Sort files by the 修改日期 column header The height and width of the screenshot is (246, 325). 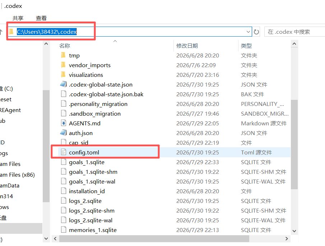point(187,46)
